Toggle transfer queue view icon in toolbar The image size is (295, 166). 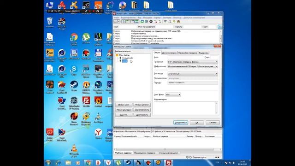[x=137, y=22]
